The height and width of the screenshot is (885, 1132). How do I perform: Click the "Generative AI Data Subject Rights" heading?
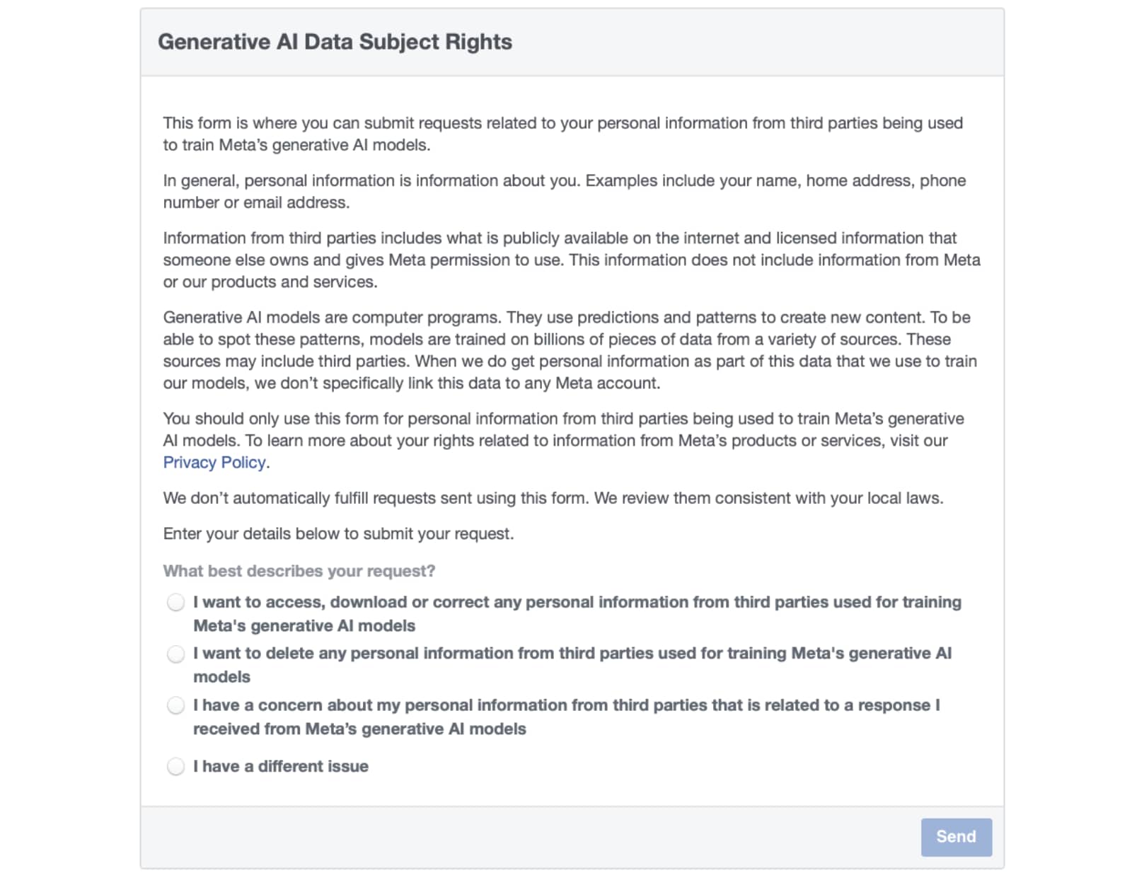335,42
